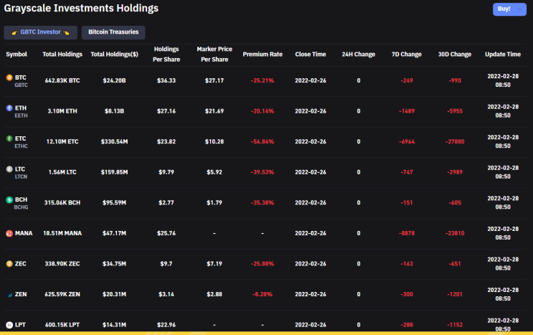Click the Decentraland MANA coin icon
The image size is (533, 335).
click(x=9, y=233)
